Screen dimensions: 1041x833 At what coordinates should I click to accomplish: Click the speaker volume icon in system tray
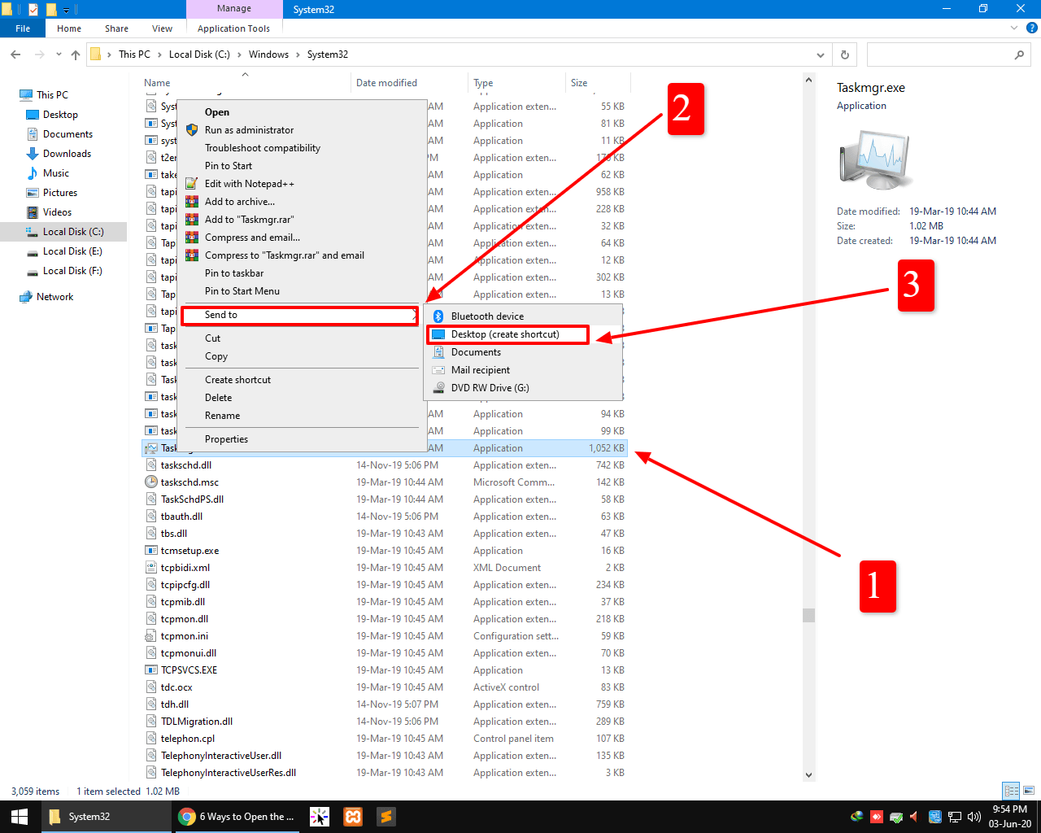(973, 816)
